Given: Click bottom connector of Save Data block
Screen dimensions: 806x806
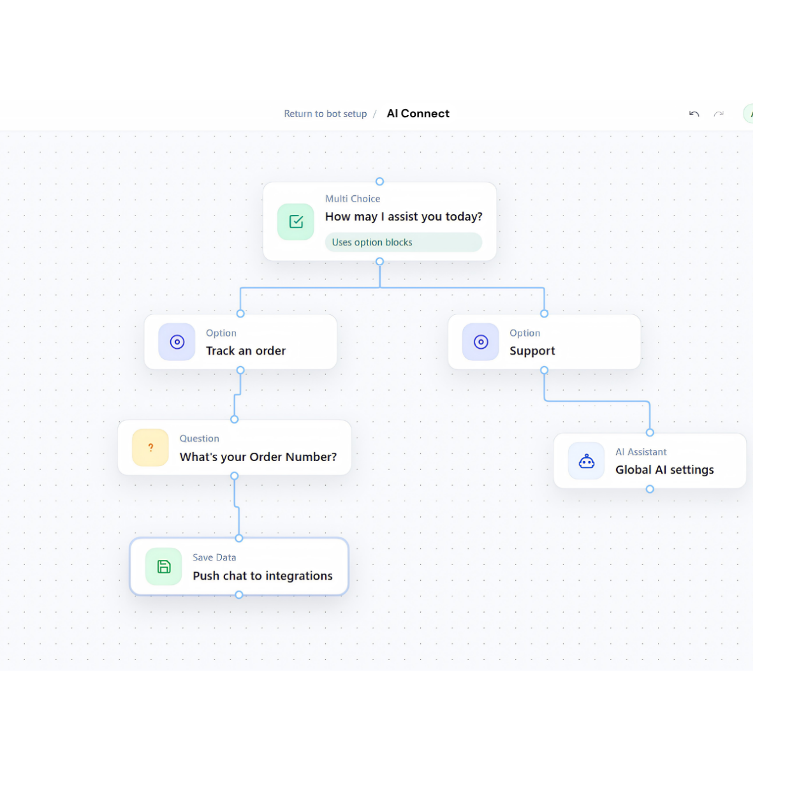Looking at the screenshot, I should click(x=239, y=595).
